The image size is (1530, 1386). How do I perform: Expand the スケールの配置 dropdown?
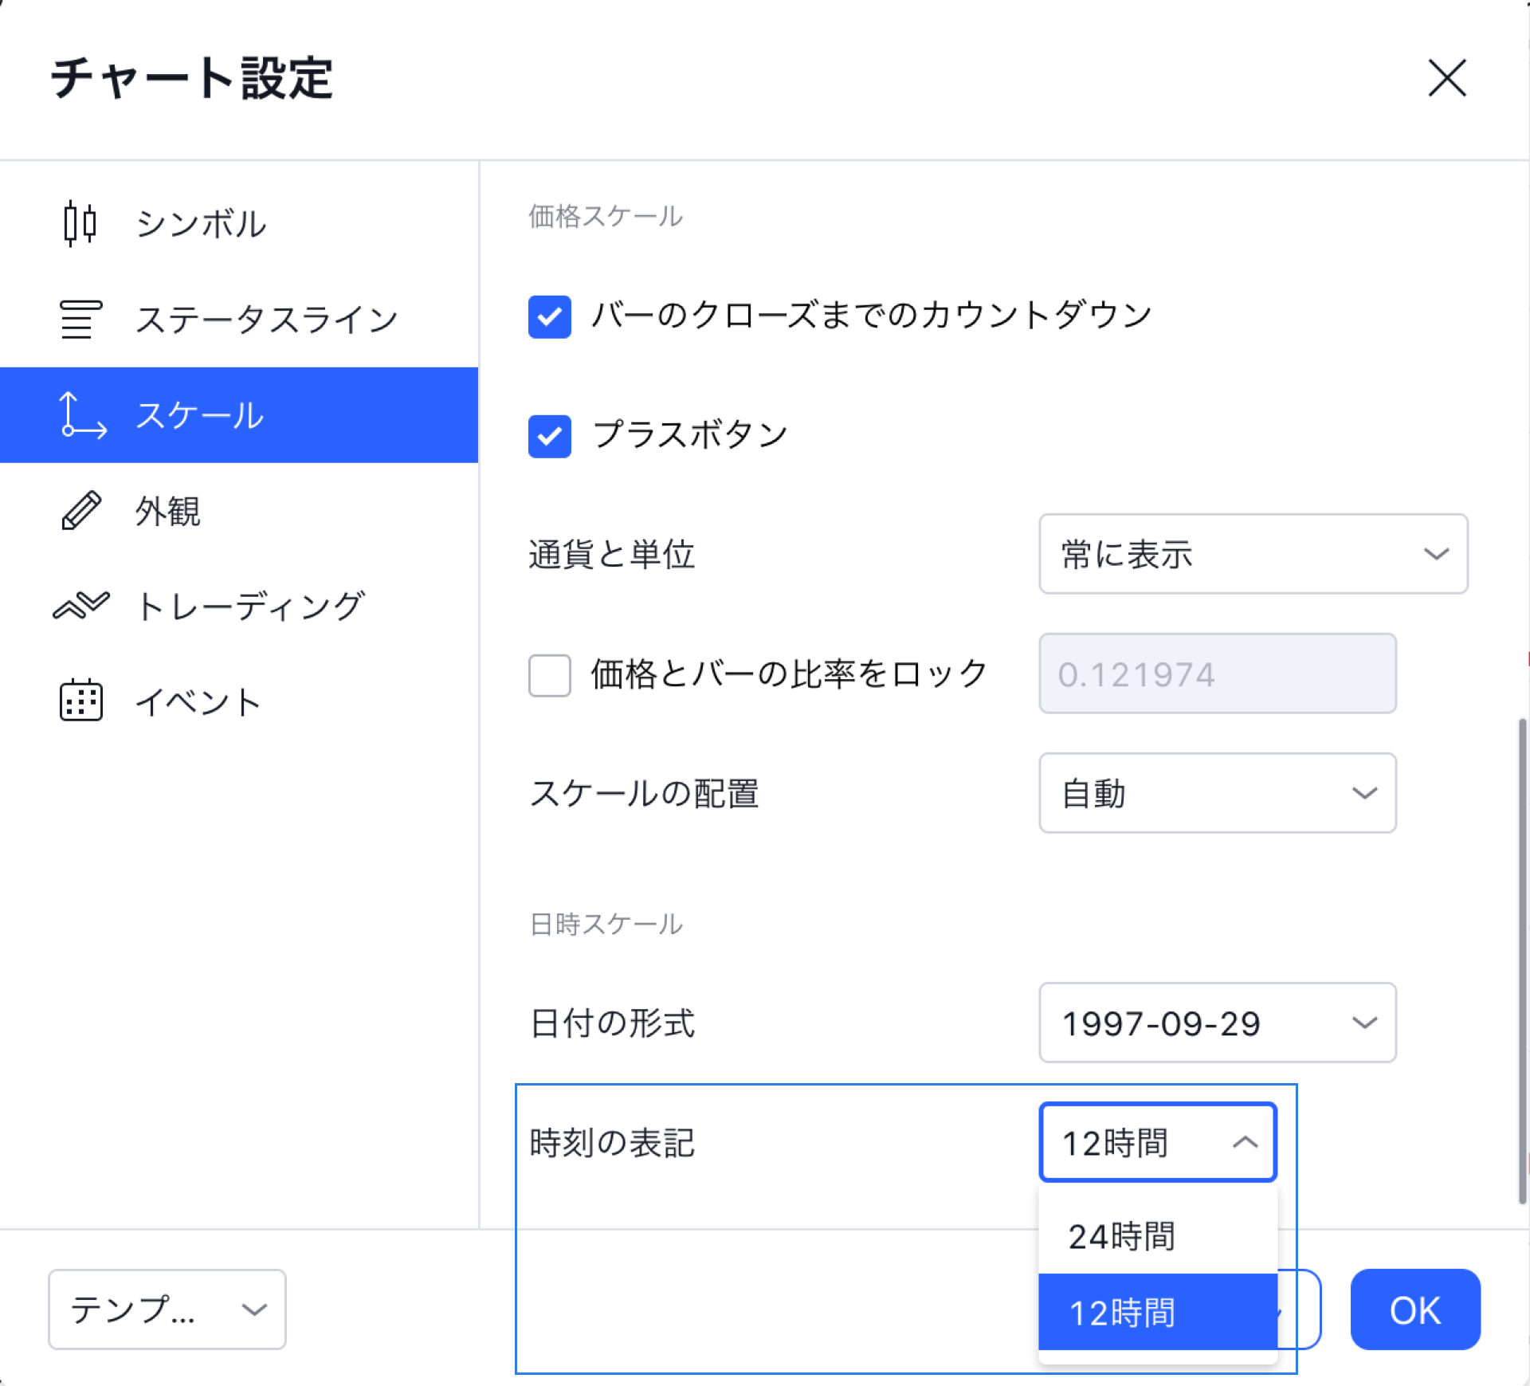pos(1217,793)
